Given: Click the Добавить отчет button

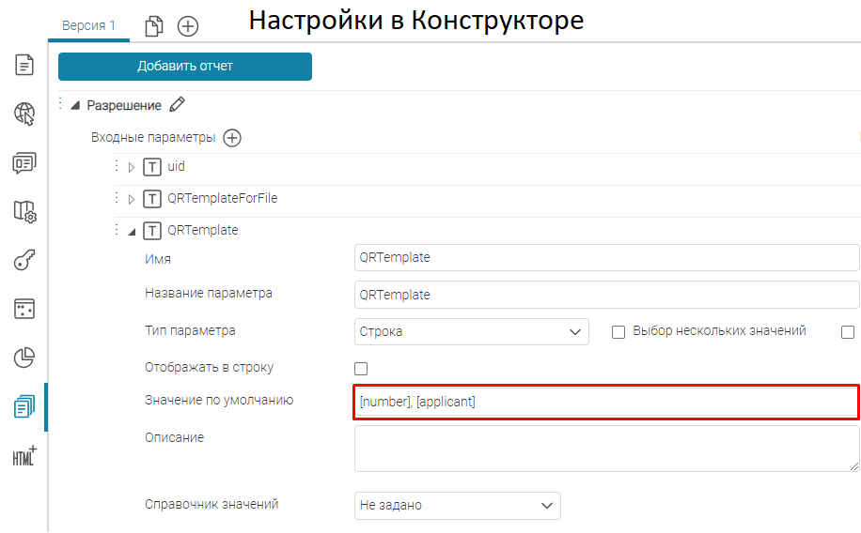Looking at the screenshot, I should (185, 67).
